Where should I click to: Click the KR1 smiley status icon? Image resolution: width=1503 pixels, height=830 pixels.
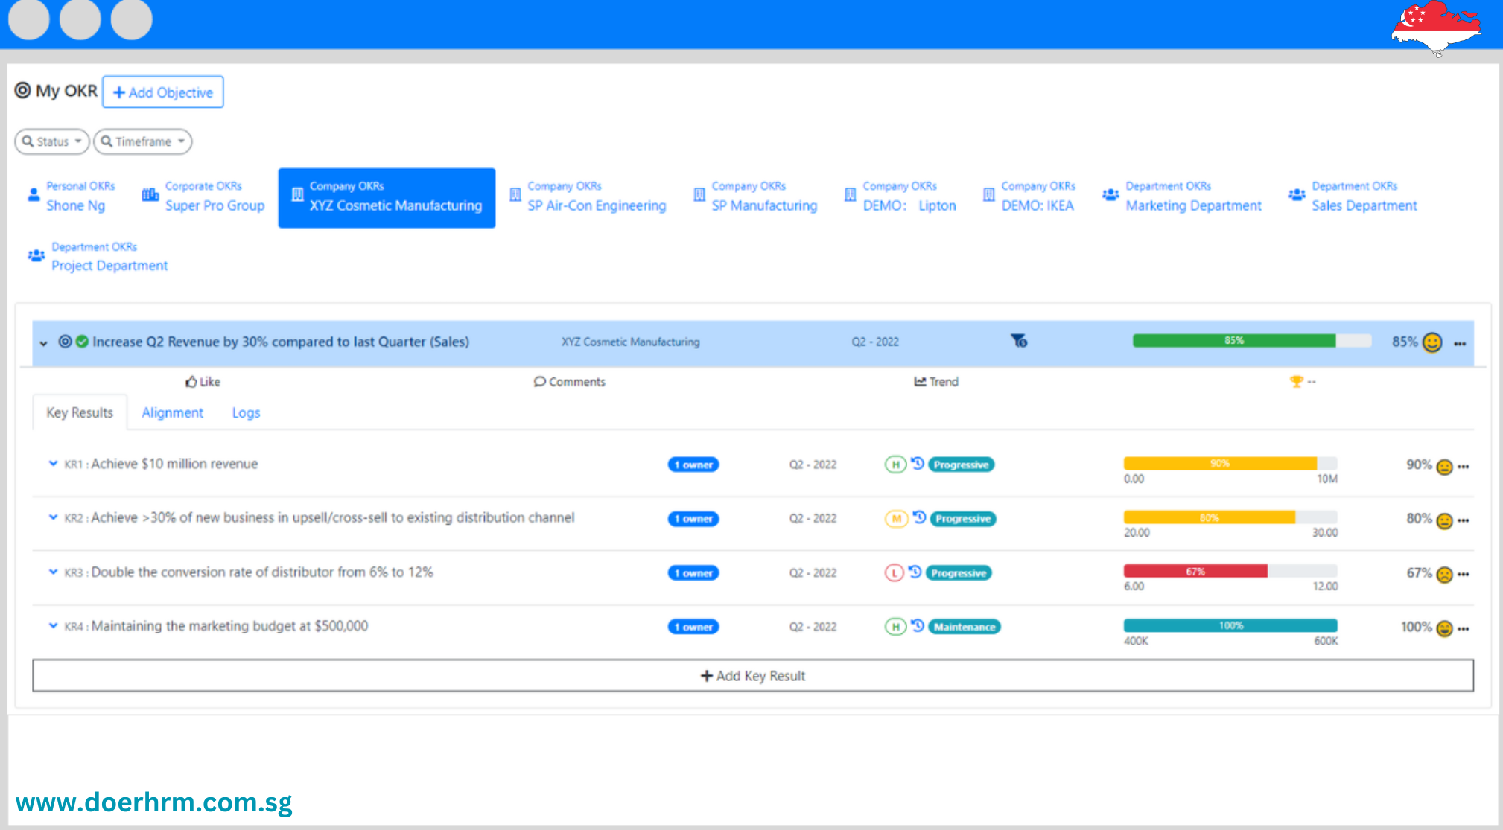(x=1445, y=467)
